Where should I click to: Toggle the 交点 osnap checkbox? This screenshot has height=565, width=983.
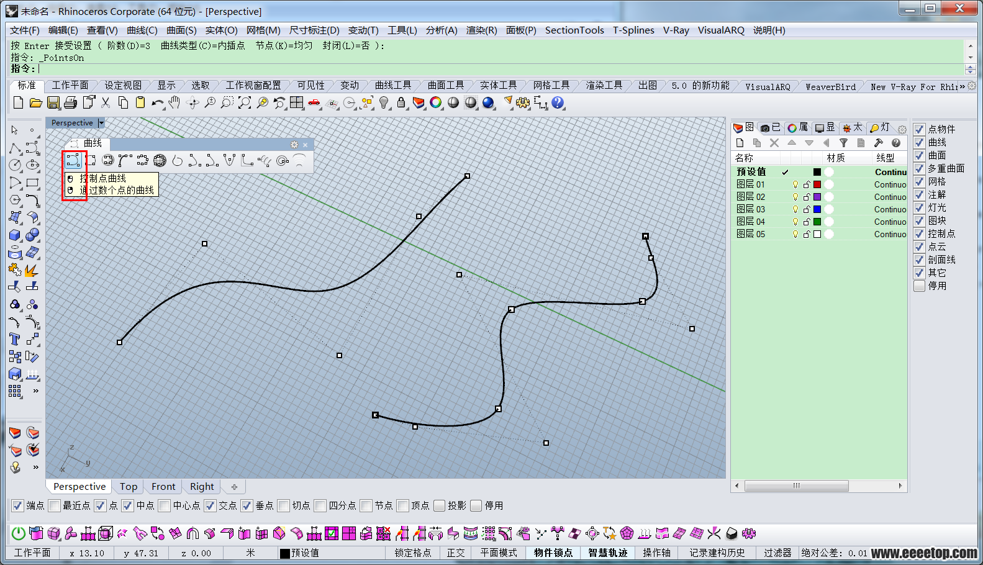pos(210,505)
